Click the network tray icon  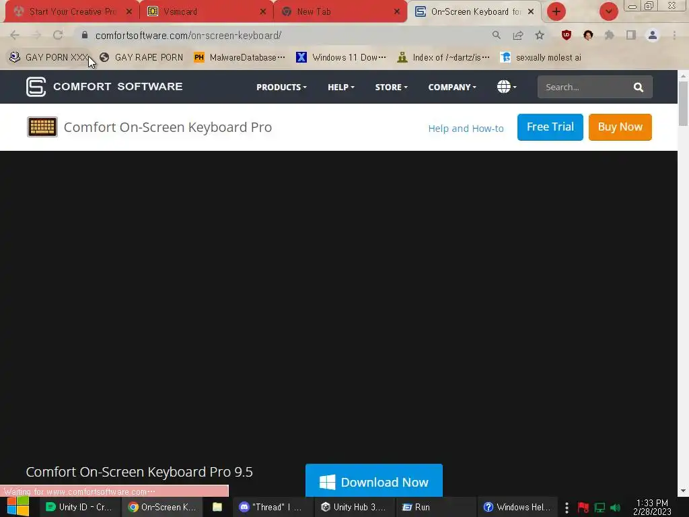[x=600, y=508]
